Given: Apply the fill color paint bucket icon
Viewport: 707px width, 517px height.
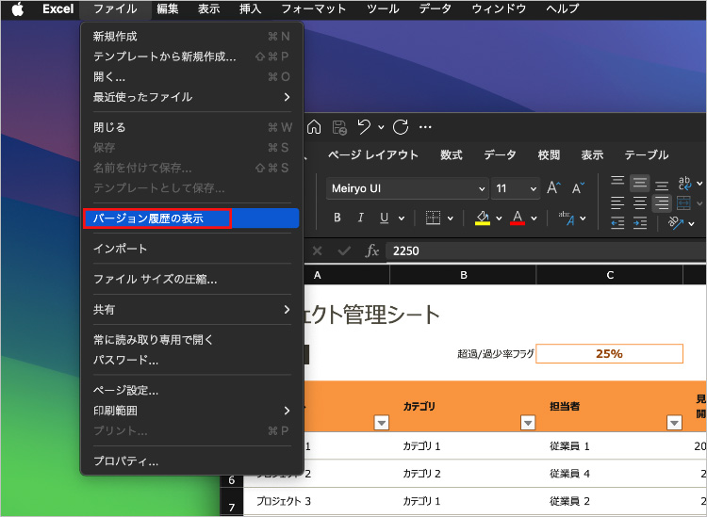Looking at the screenshot, I should [483, 218].
